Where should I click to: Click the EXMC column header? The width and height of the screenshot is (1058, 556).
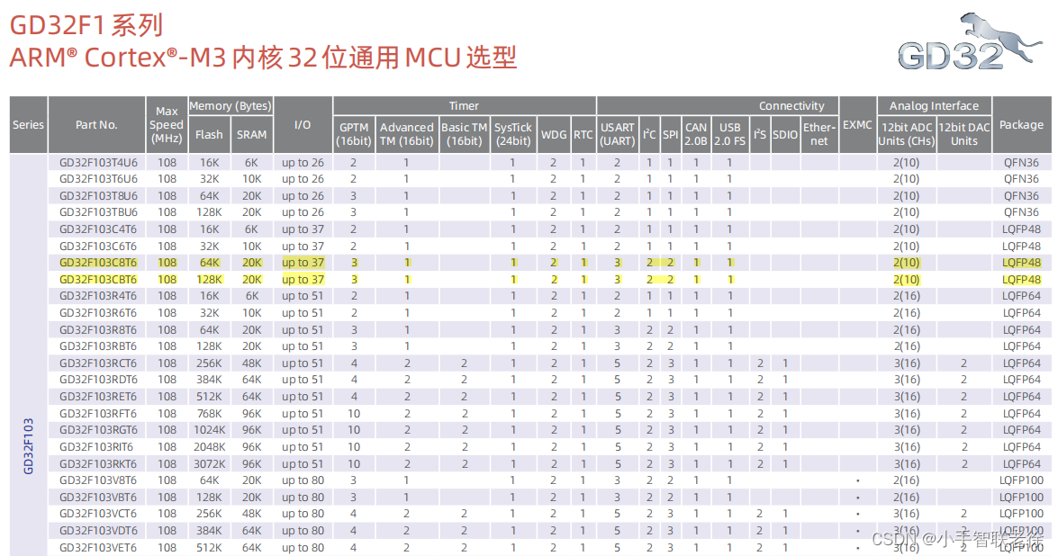click(857, 125)
